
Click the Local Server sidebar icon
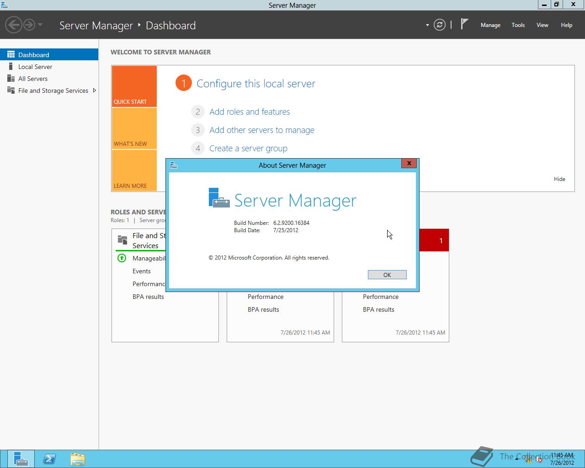click(x=11, y=66)
